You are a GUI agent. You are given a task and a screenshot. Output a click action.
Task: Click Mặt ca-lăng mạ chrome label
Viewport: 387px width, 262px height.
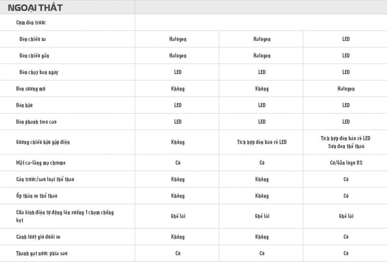(41, 163)
